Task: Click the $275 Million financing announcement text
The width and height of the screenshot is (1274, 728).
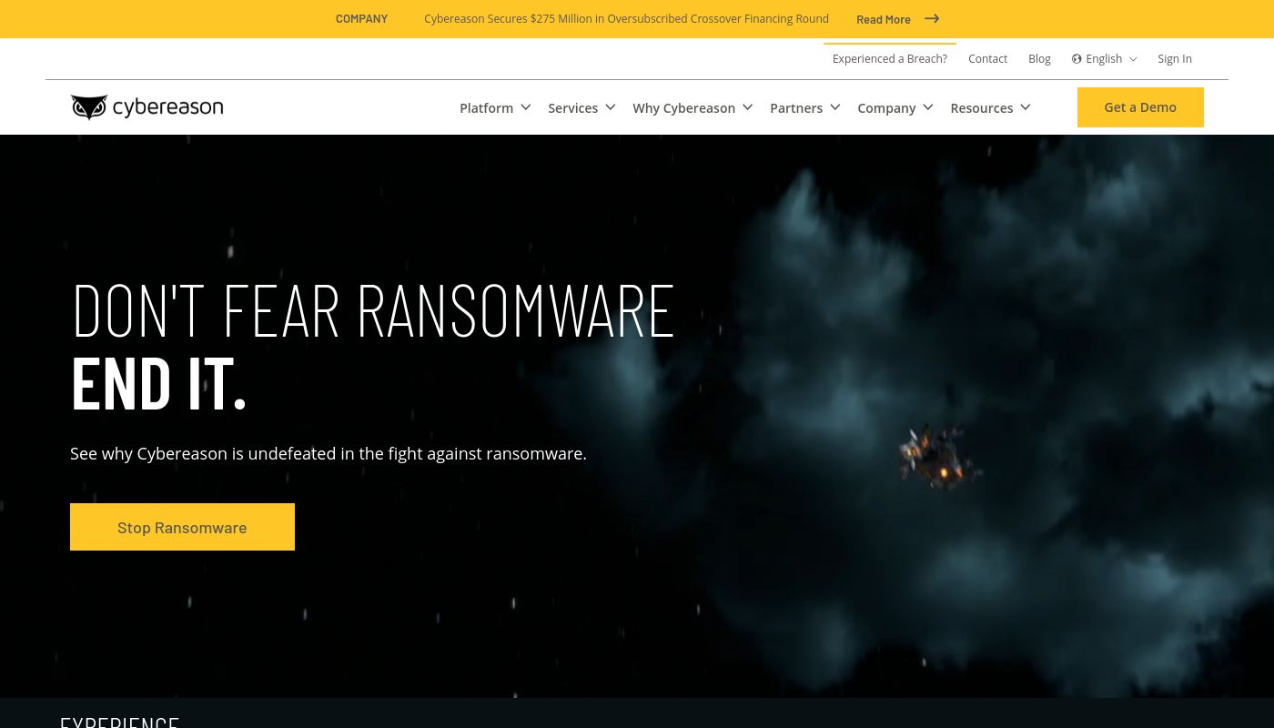Action: click(x=626, y=19)
